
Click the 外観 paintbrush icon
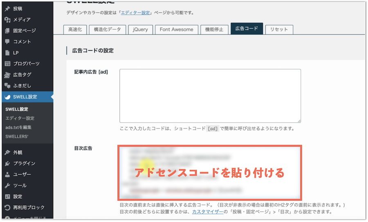pyautogui.click(x=7, y=152)
